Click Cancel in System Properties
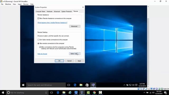Image resolution: width=169 pixels, height=95 pixels. [x=69, y=61]
